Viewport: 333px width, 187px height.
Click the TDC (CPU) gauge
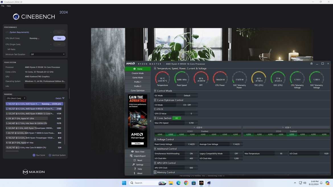click(259, 79)
